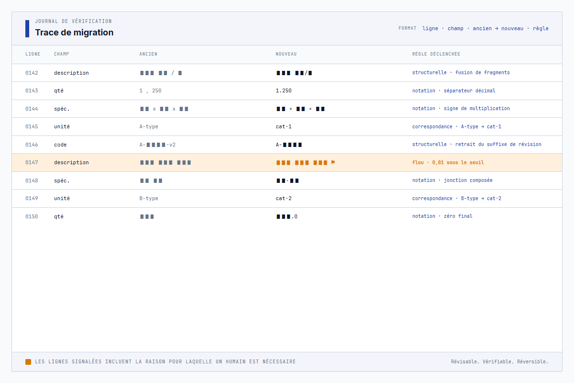574x383 pixels.
Task: Click rule 'notation · séparateur décimal'
Action: coord(453,90)
